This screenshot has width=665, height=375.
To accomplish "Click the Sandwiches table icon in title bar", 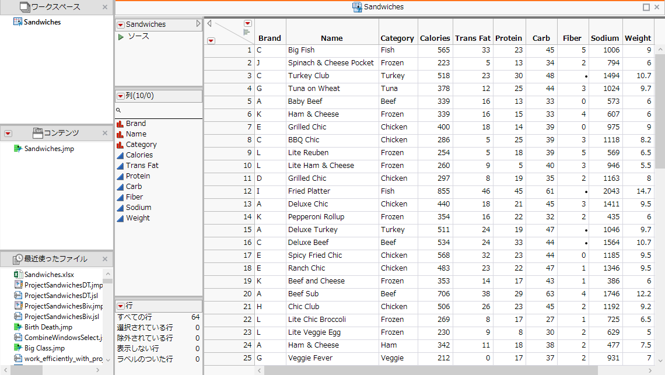I will [x=357, y=7].
